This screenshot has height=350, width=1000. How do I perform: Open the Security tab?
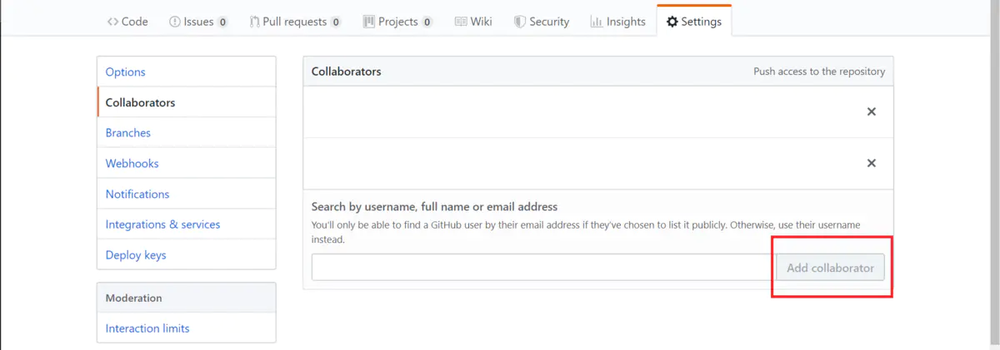click(542, 22)
